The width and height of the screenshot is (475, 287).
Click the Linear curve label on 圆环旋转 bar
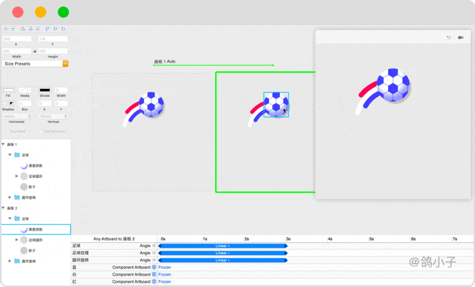pos(222,260)
